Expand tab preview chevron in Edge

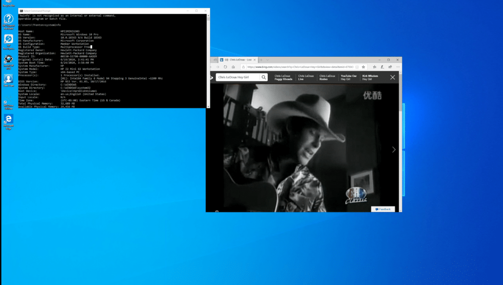tap(267, 60)
